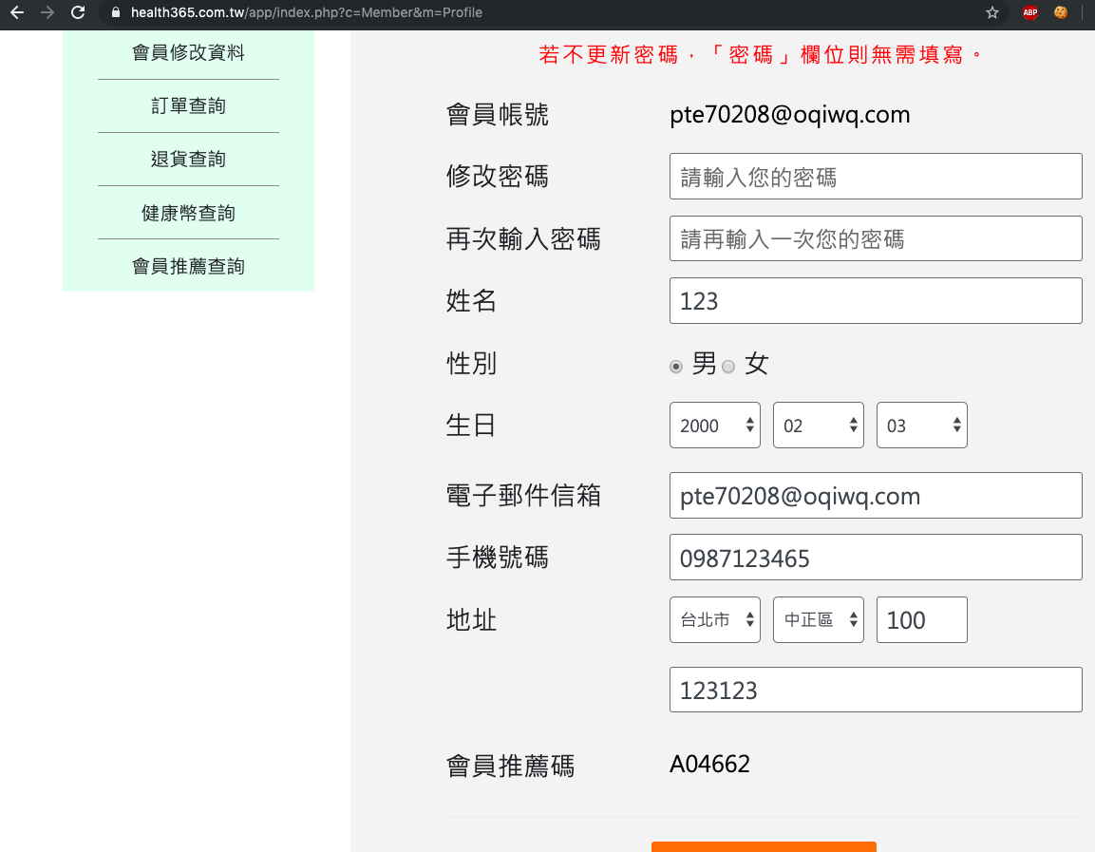Open the ABP Adblock Plus extension

[1030, 12]
